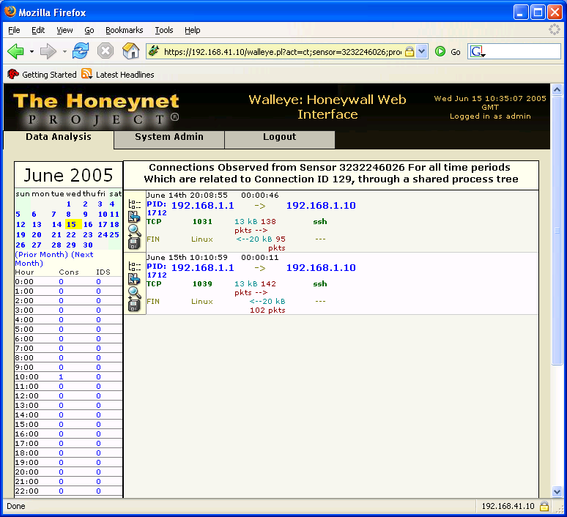Click the PID: 1712 link in June 14th entry
This screenshot has width=567, height=517.
157,208
